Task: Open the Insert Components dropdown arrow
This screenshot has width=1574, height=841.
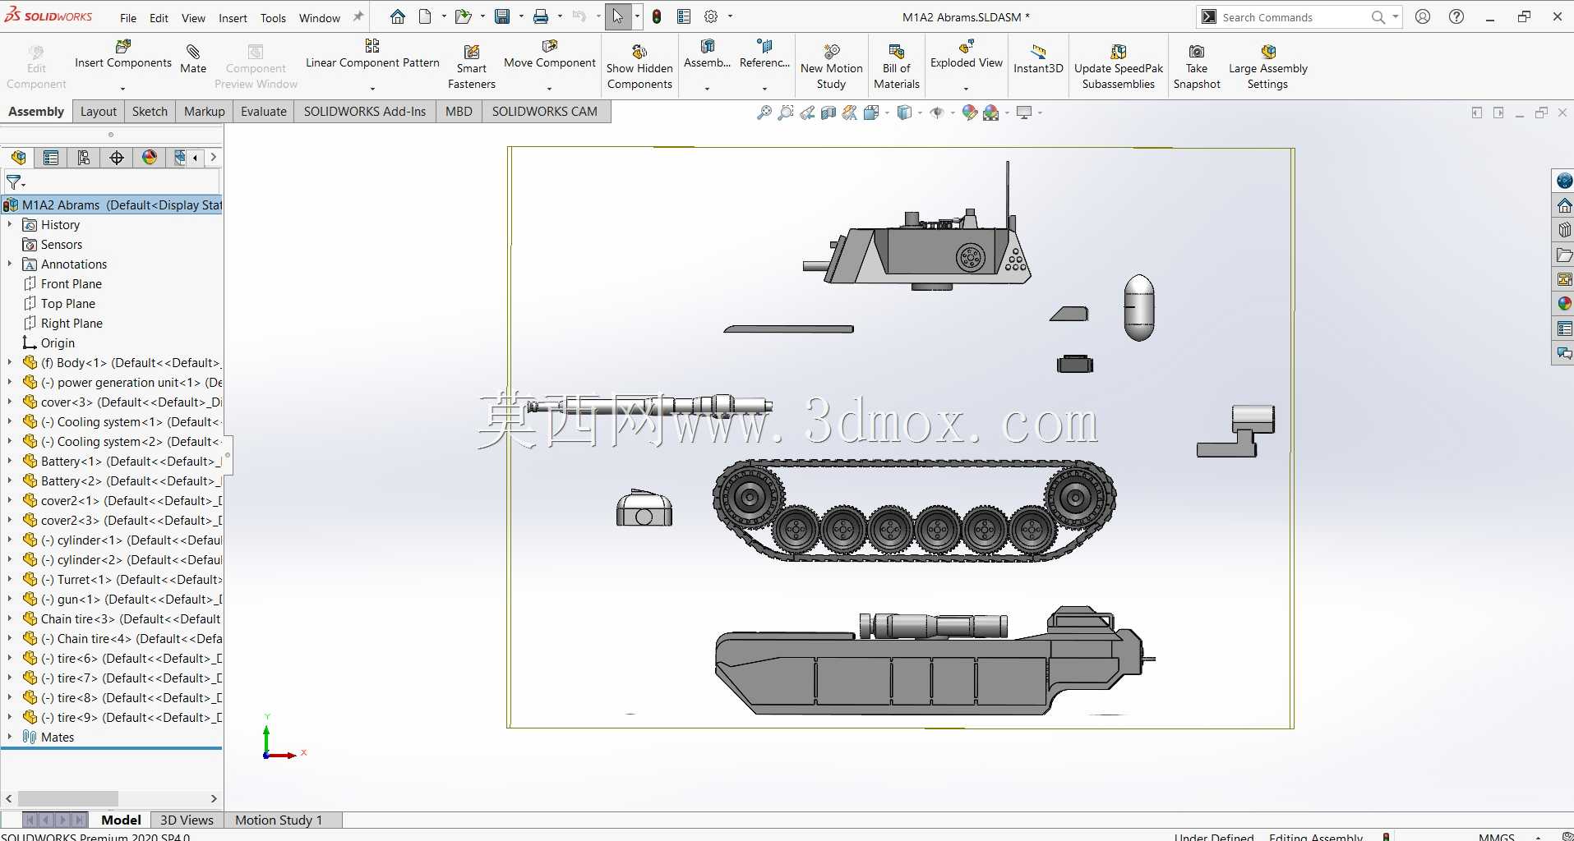Action: click(123, 89)
